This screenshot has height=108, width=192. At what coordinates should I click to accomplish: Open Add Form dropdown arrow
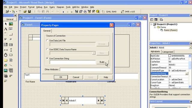[x=16, y=12]
